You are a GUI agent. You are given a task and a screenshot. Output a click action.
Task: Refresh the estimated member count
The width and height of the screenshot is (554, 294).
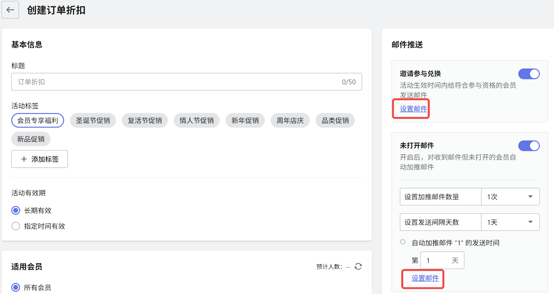[358, 266]
